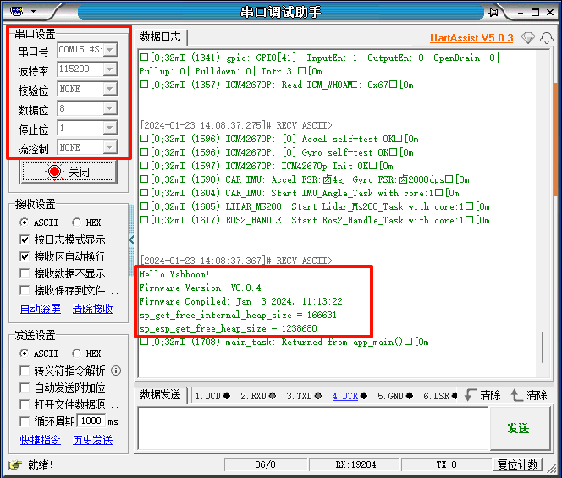The width and height of the screenshot is (562, 478).
Task: Click the pin window icon in title bar
Action: (x=495, y=12)
